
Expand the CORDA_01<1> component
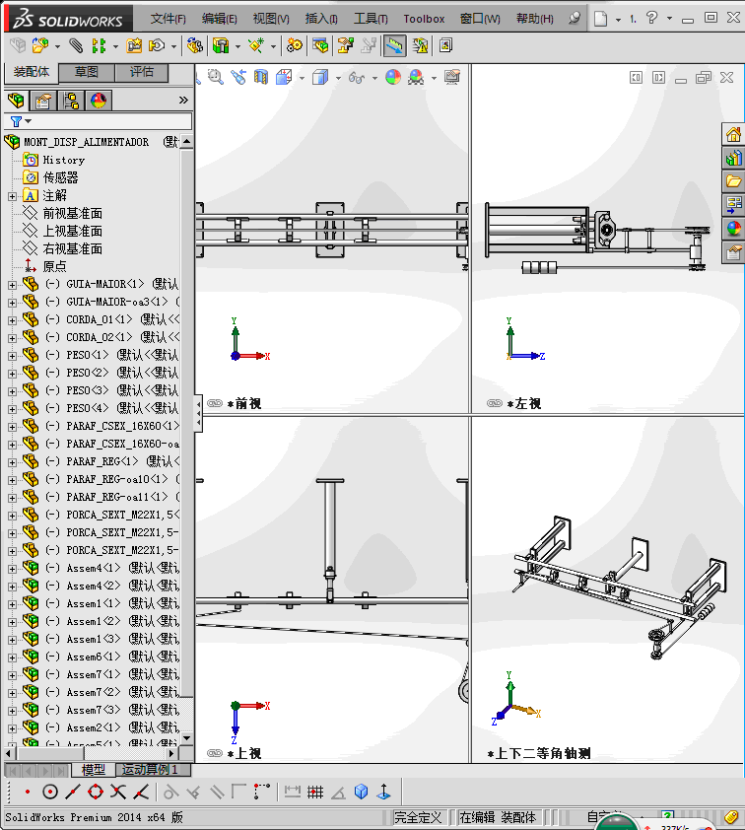coord(12,320)
